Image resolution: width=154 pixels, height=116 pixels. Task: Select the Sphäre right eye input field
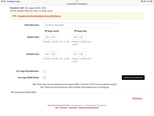click(x=51, y=37)
